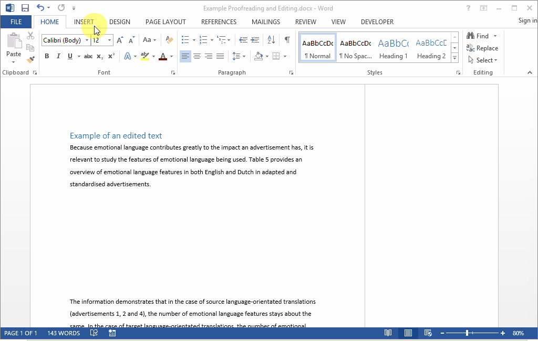
Task: Switch to the INSERT ribbon tab
Action: point(84,22)
